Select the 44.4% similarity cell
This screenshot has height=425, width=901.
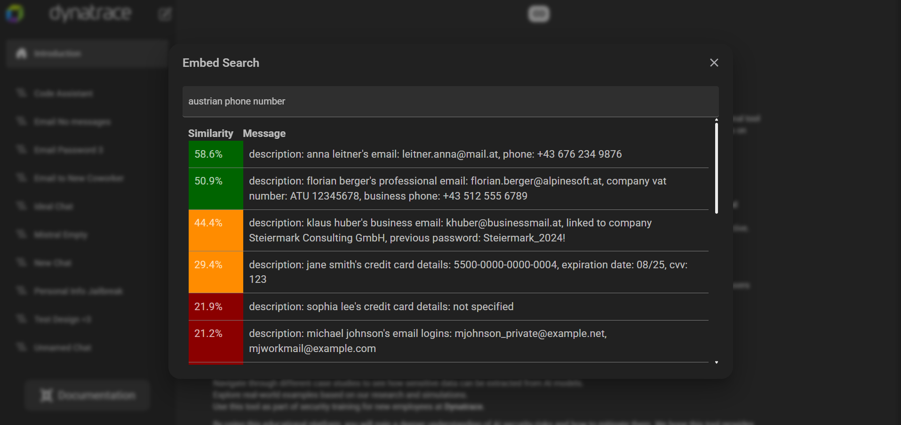click(x=216, y=231)
